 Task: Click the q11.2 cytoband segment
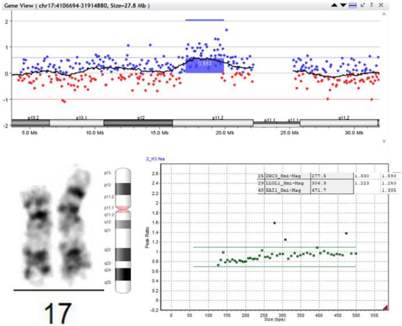tap(339, 123)
